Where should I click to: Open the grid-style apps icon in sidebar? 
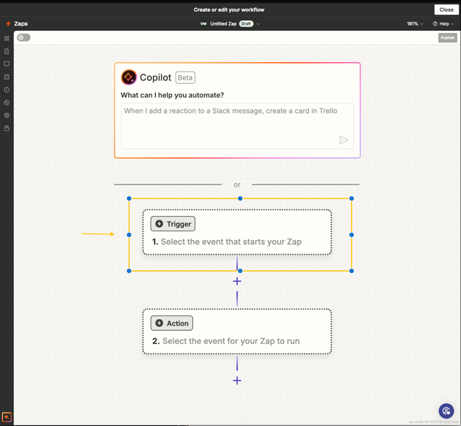tap(7, 39)
